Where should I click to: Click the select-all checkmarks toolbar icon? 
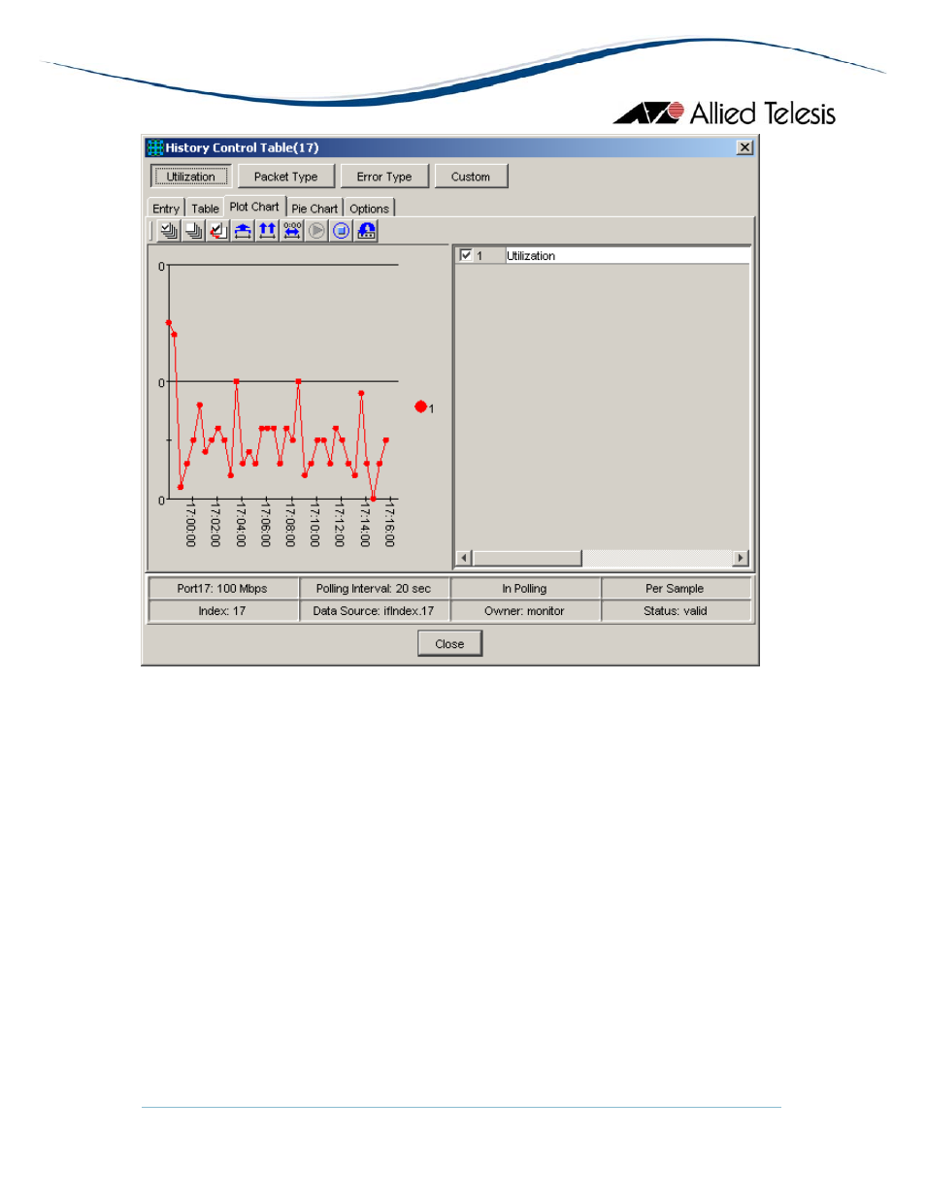tap(169, 231)
